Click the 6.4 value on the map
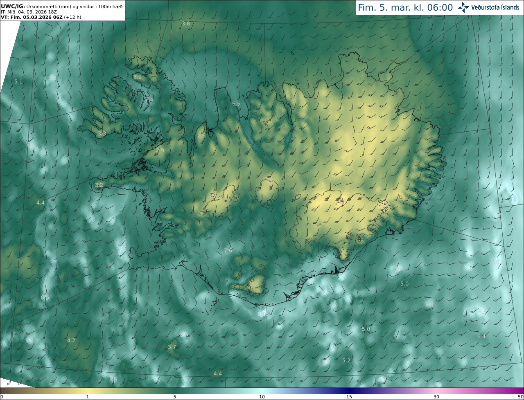524x400 pixels. [481, 337]
